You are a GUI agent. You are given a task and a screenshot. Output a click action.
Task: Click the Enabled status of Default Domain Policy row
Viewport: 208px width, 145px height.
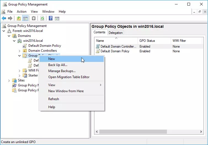145,51
